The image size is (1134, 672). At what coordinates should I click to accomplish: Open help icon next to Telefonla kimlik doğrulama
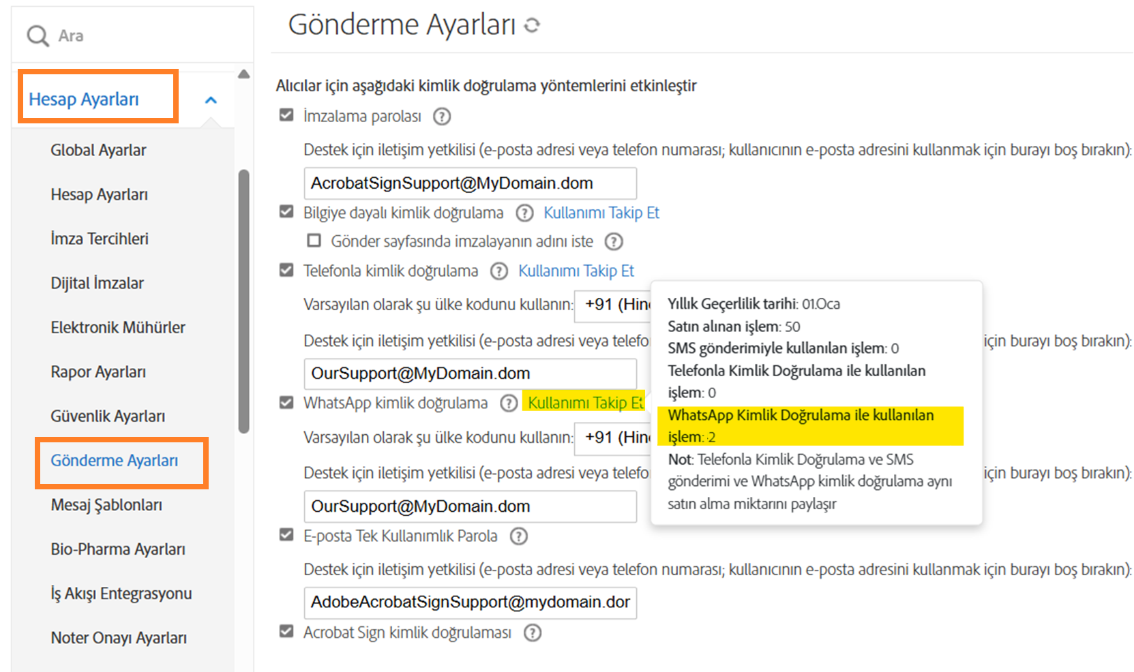(x=498, y=271)
